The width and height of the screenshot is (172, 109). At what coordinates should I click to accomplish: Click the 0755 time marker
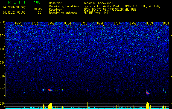84,23
